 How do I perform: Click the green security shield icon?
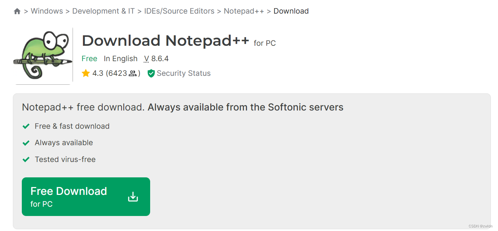(x=151, y=74)
